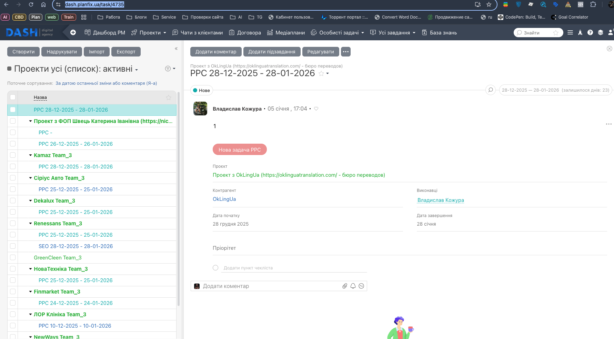Collapse the НоваТехніка Team_3 tree node
Image resolution: width=614 pixels, height=339 pixels.
(30, 269)
